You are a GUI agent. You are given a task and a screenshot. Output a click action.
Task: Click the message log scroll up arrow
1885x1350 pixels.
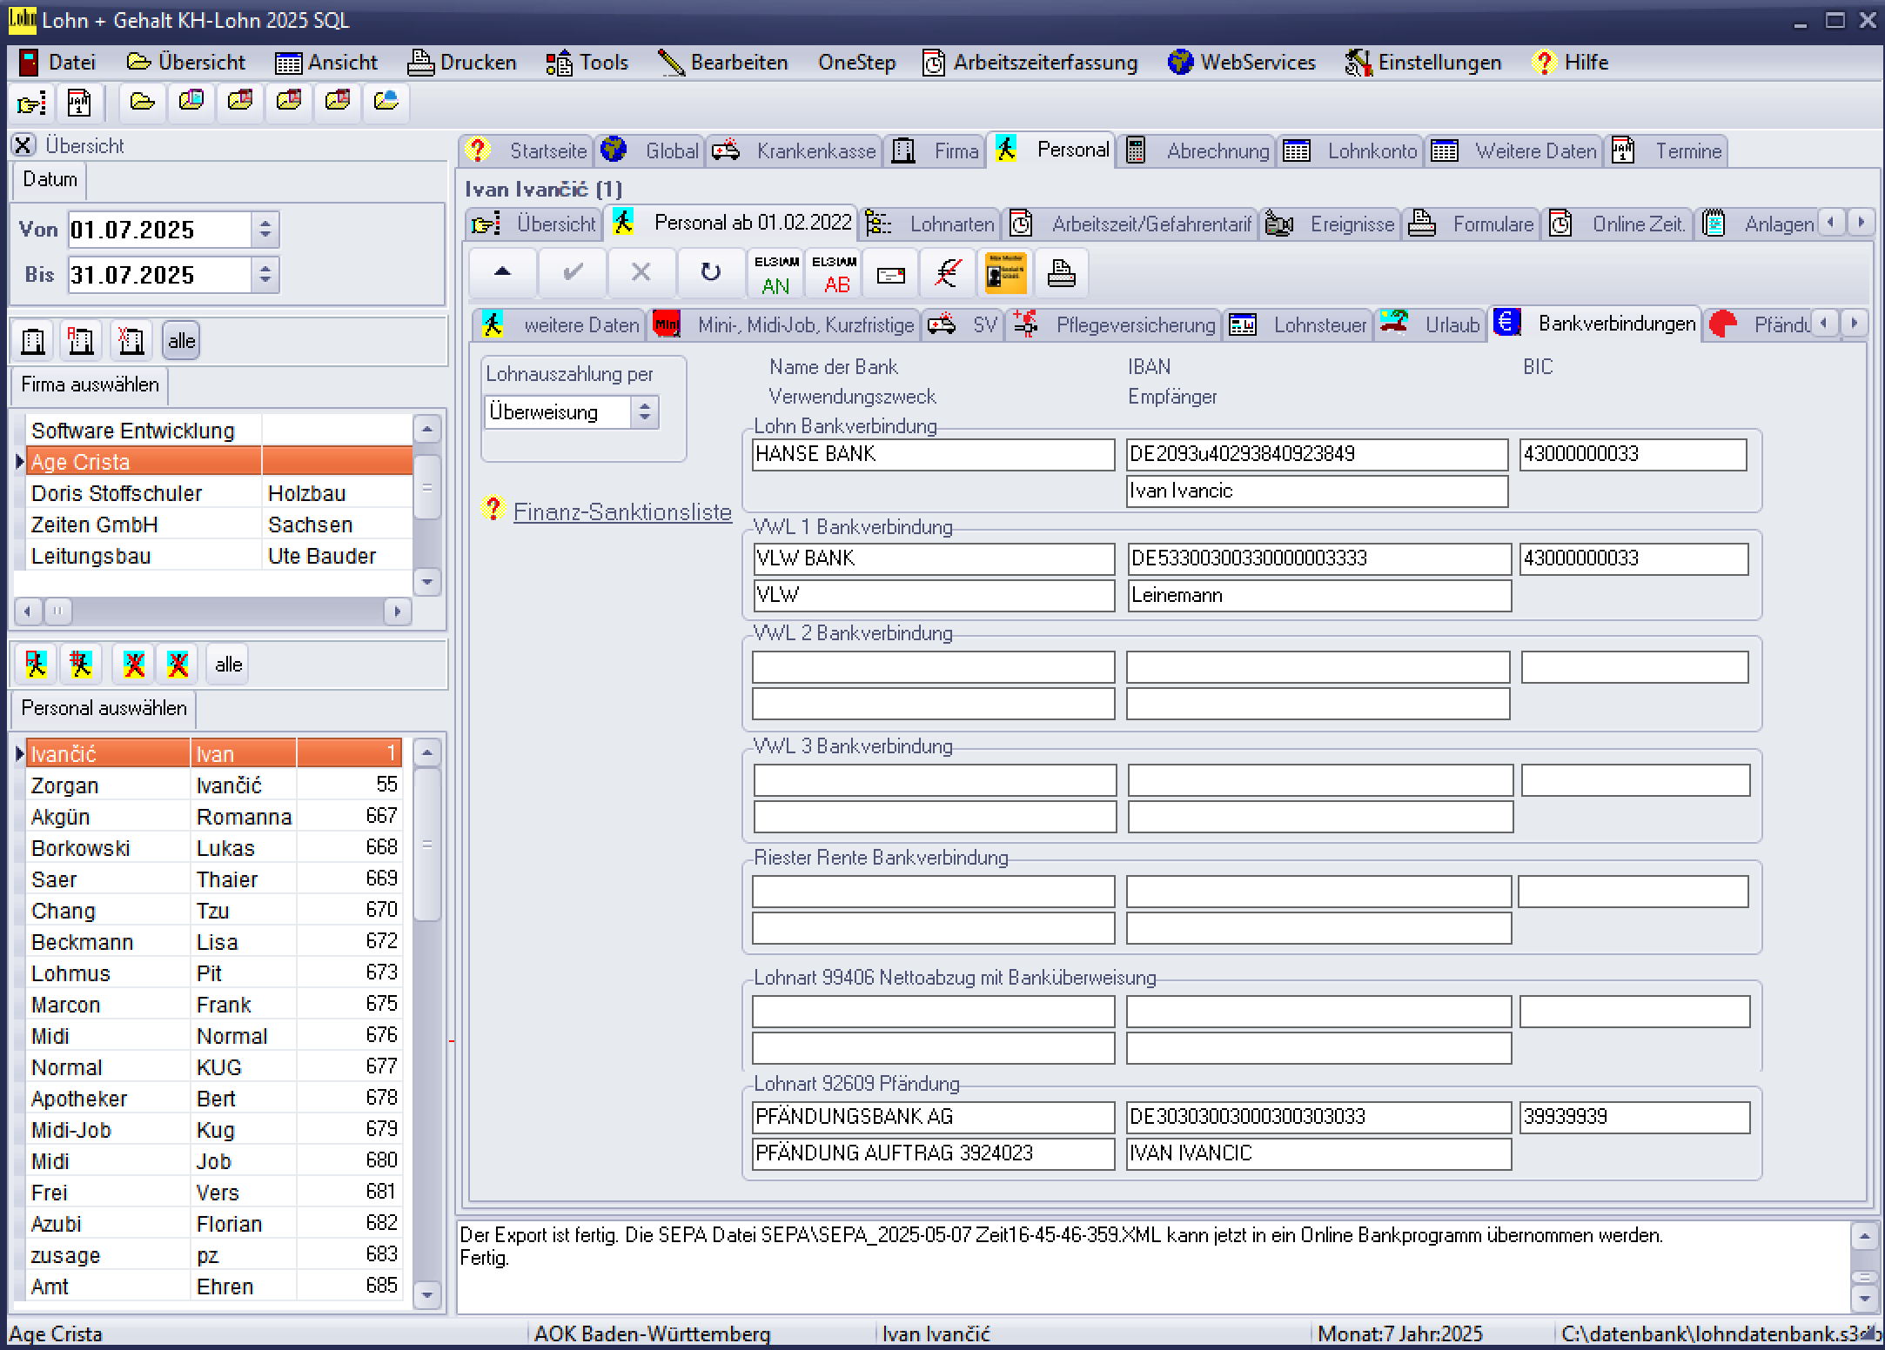coord(1863,1236)
